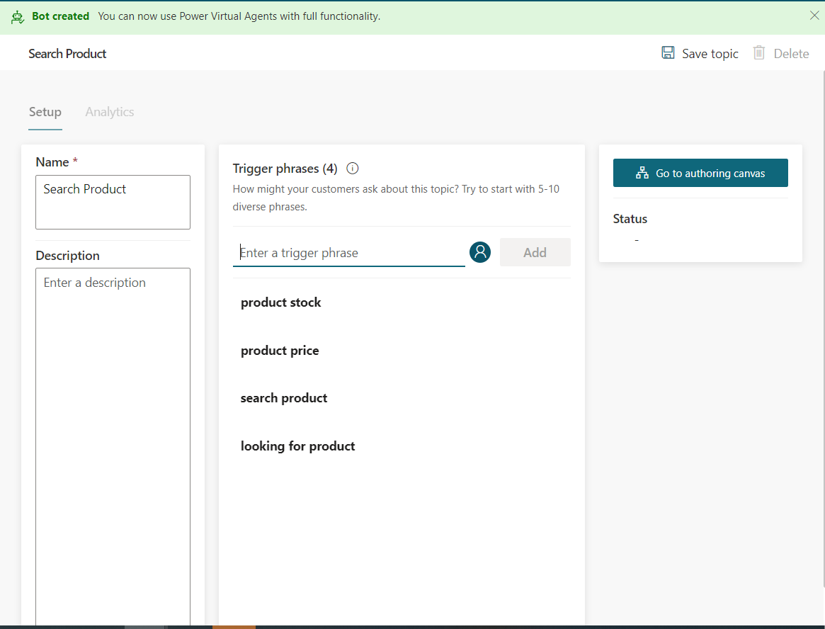
Task: Click the Save topic floppy disk icon
Action: (668, 53)
